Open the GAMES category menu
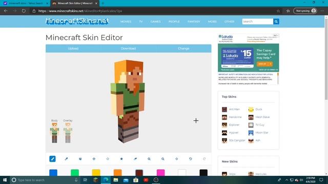The image size is (328, 184). tap(155, 21)
